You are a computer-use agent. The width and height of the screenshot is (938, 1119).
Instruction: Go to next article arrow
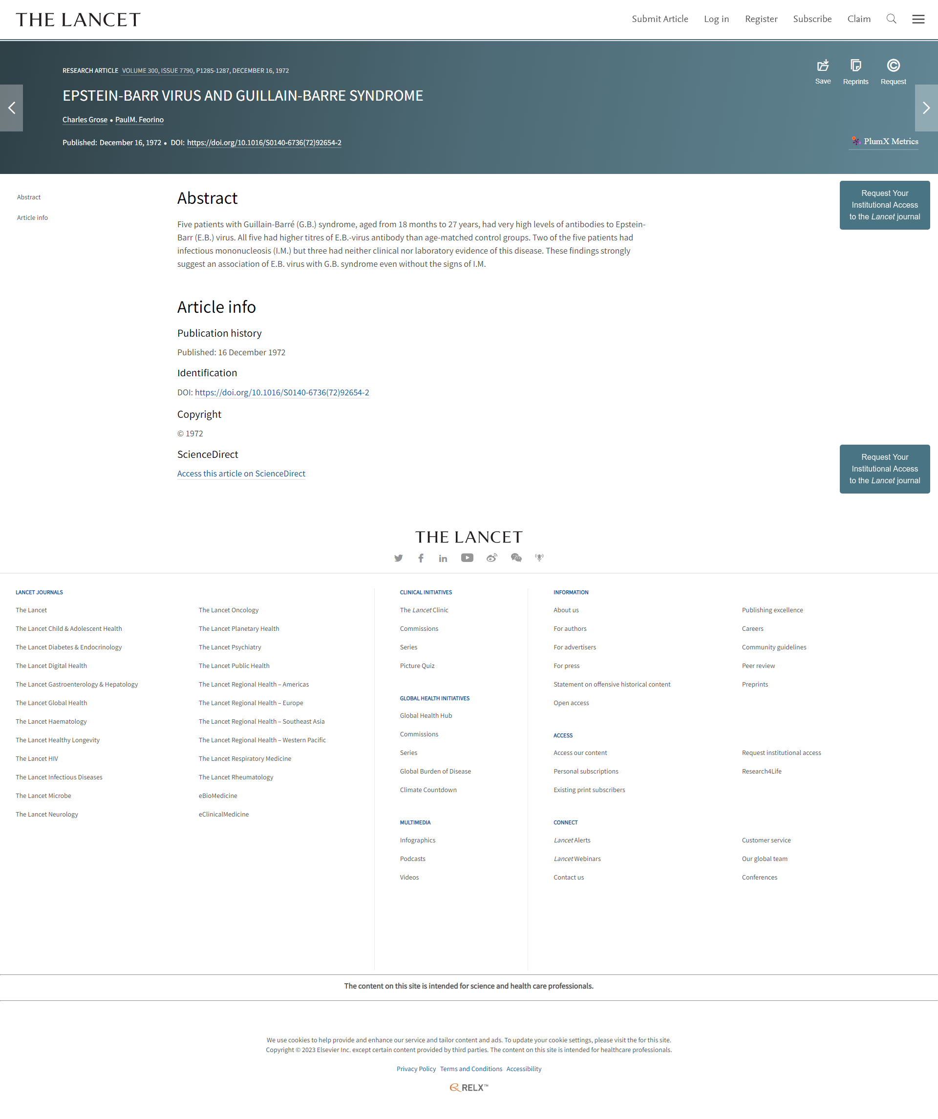tap(926, 108)
